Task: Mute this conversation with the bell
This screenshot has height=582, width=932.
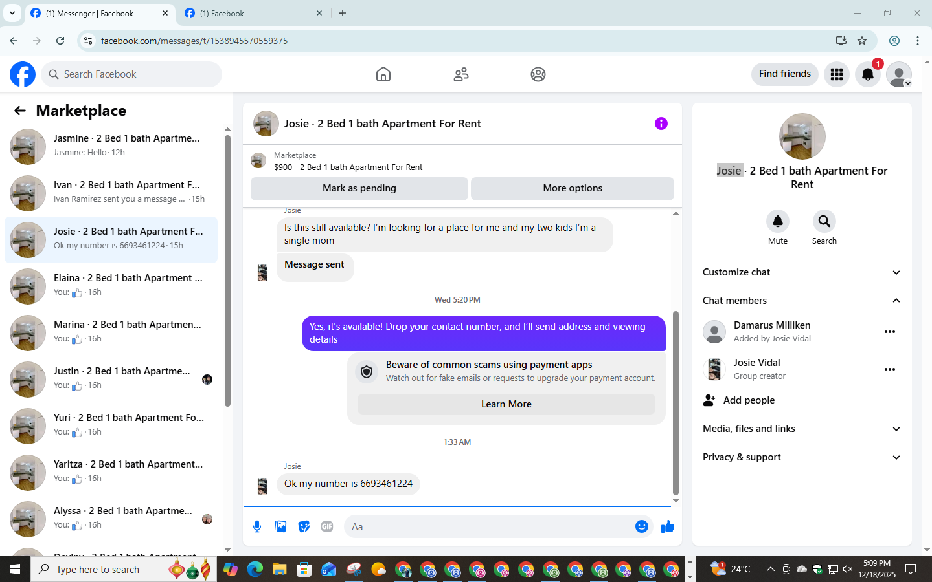Action: pos(778,221)
